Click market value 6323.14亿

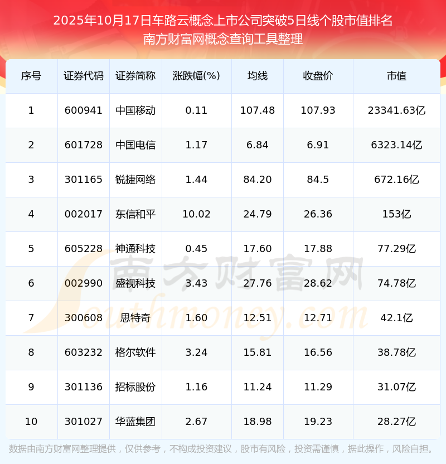[396, 145]
